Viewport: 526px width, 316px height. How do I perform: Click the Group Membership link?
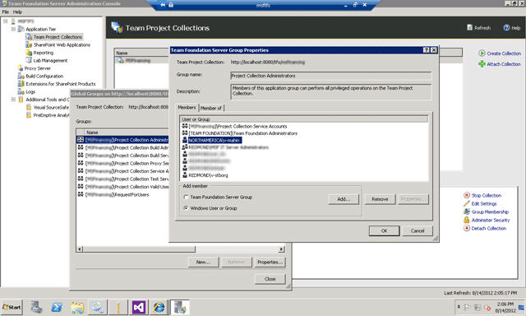[490, 211]
